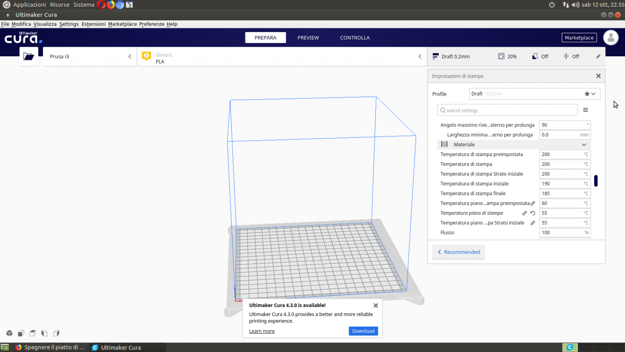The height and width of the screenshot is (352, 625).
Task: Open the Estensioni menu
Action: tap(93, 24)
